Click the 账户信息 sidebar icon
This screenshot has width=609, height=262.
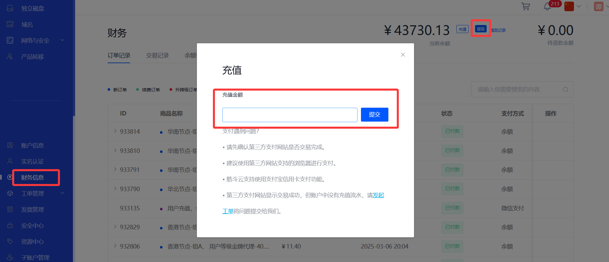pos(10,145)
